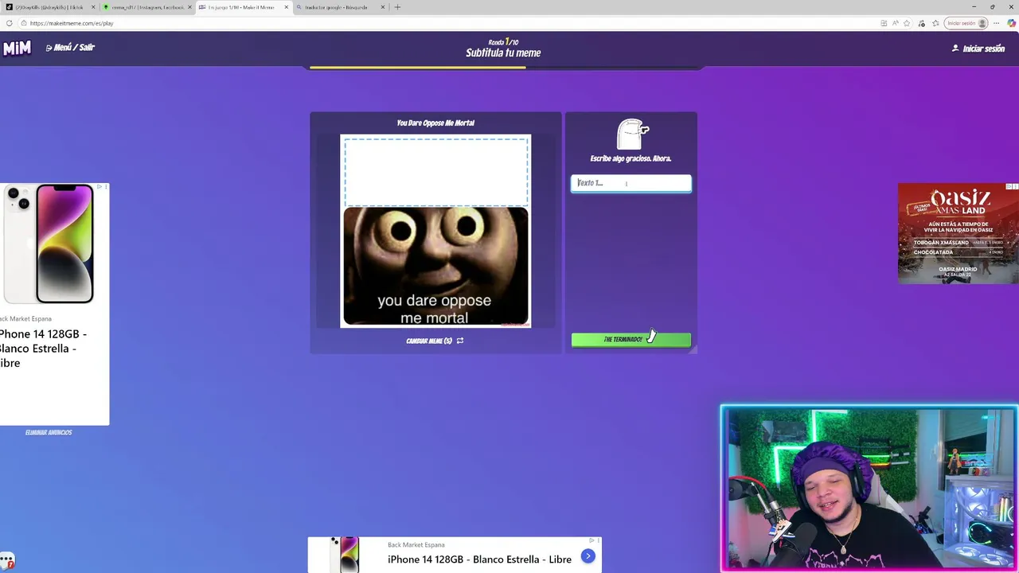Click Iniciar sesión on the game page
Screen dimensions: 1019x573
(978, 49)
